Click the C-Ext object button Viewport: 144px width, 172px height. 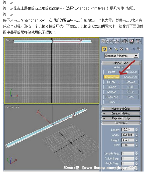click(130, 92)
